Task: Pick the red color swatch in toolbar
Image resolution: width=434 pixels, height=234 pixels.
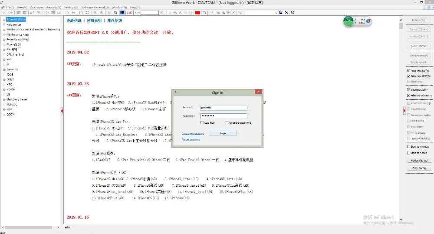Action: (x=197, y=13)
